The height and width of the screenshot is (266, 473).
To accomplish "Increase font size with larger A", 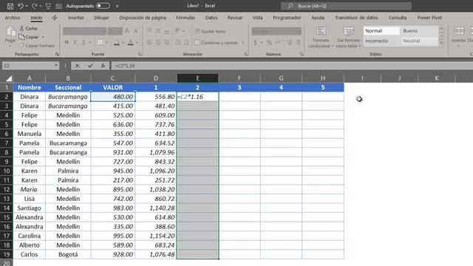I will (x=127, y=31).
